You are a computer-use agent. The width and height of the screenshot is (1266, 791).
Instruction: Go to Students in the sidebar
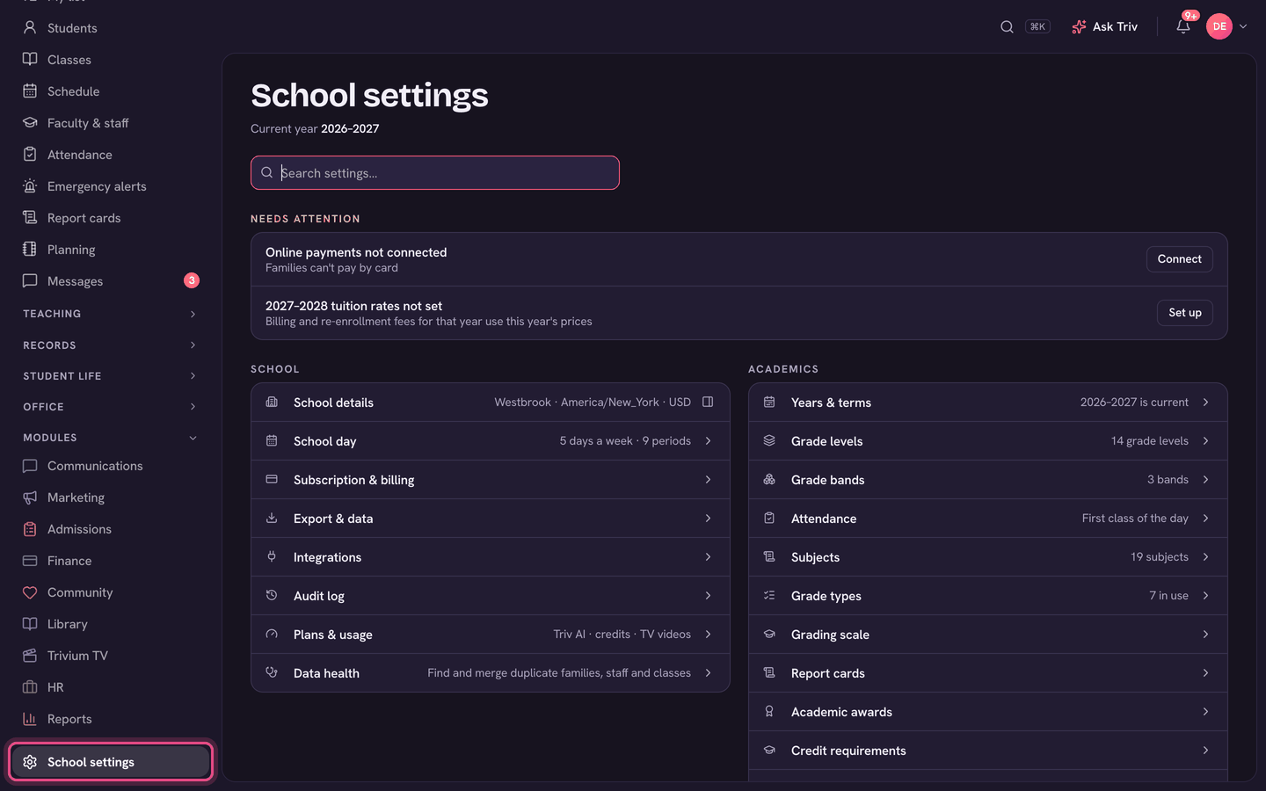(110, 28)
